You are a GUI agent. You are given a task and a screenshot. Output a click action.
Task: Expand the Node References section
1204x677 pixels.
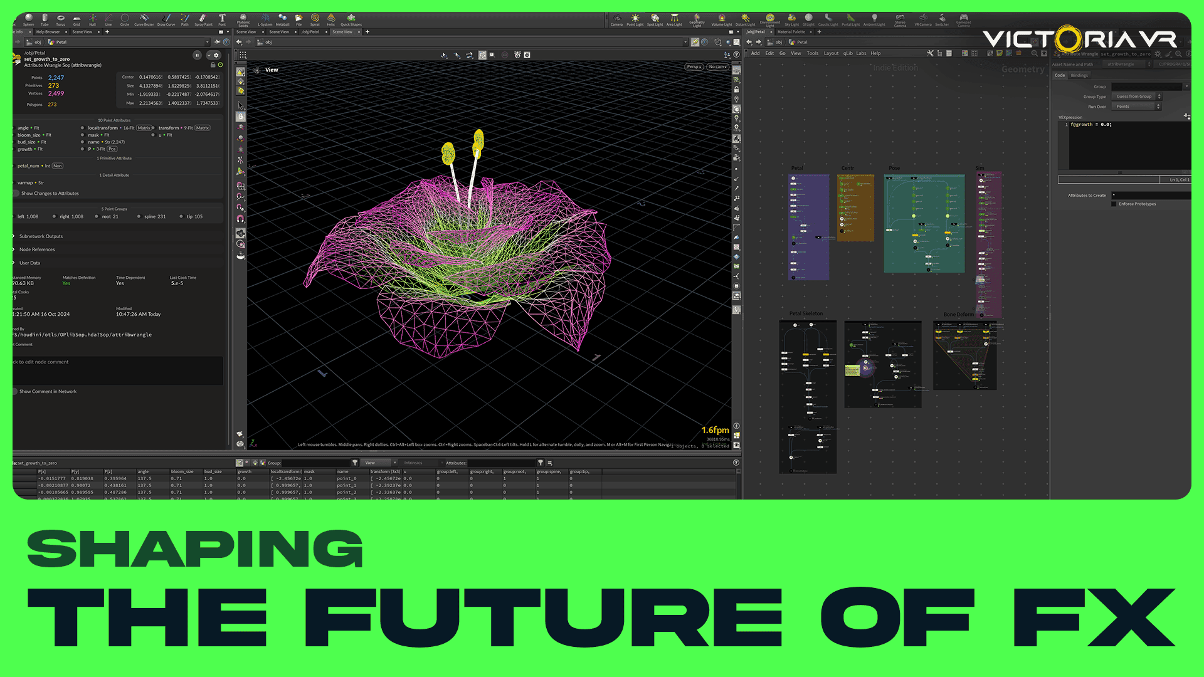click(36, 249)
